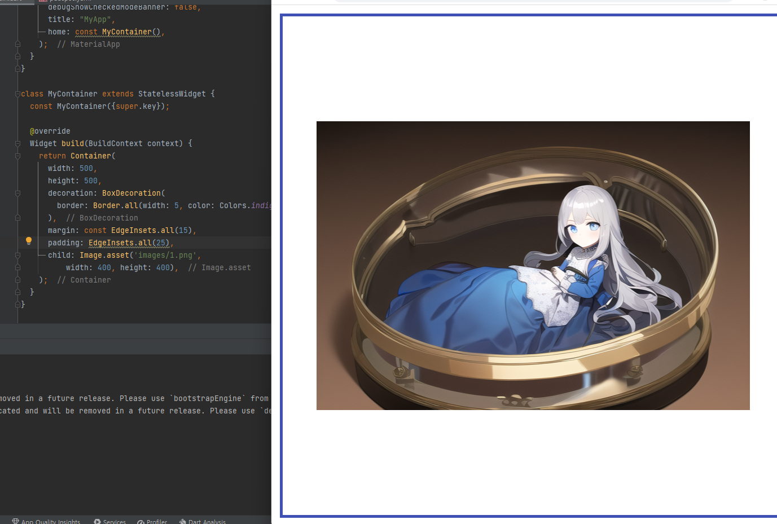Click the Dart Analysis icon
This screenshot has width=777, height=524.
tap(183, 521)
